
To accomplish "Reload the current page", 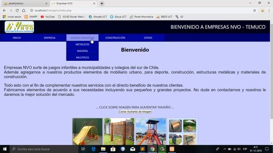I will (x=17, y=10).
